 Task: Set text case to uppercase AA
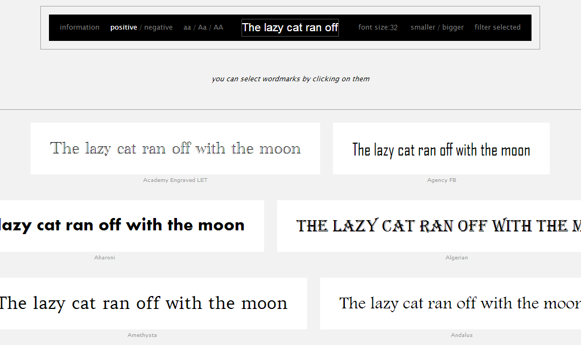(x=218, y=27)
